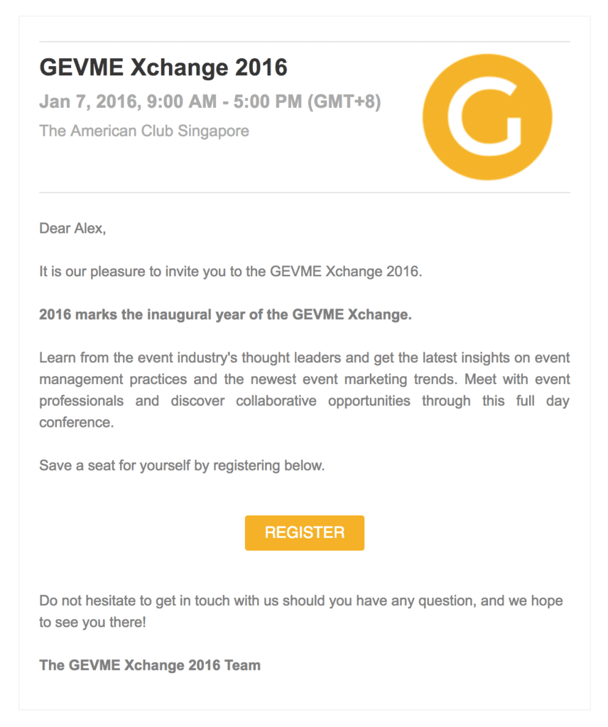Image resolution: width=608 pixels, height=727 pixels.
Task: Click "The GEVME Xchange 2016 Team" signature
Action: (150, 665)
